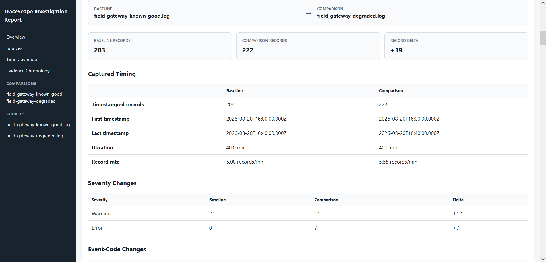Screen dimensions: 546x262
Task: Click the Record Delta value +19
Action: 396,50
